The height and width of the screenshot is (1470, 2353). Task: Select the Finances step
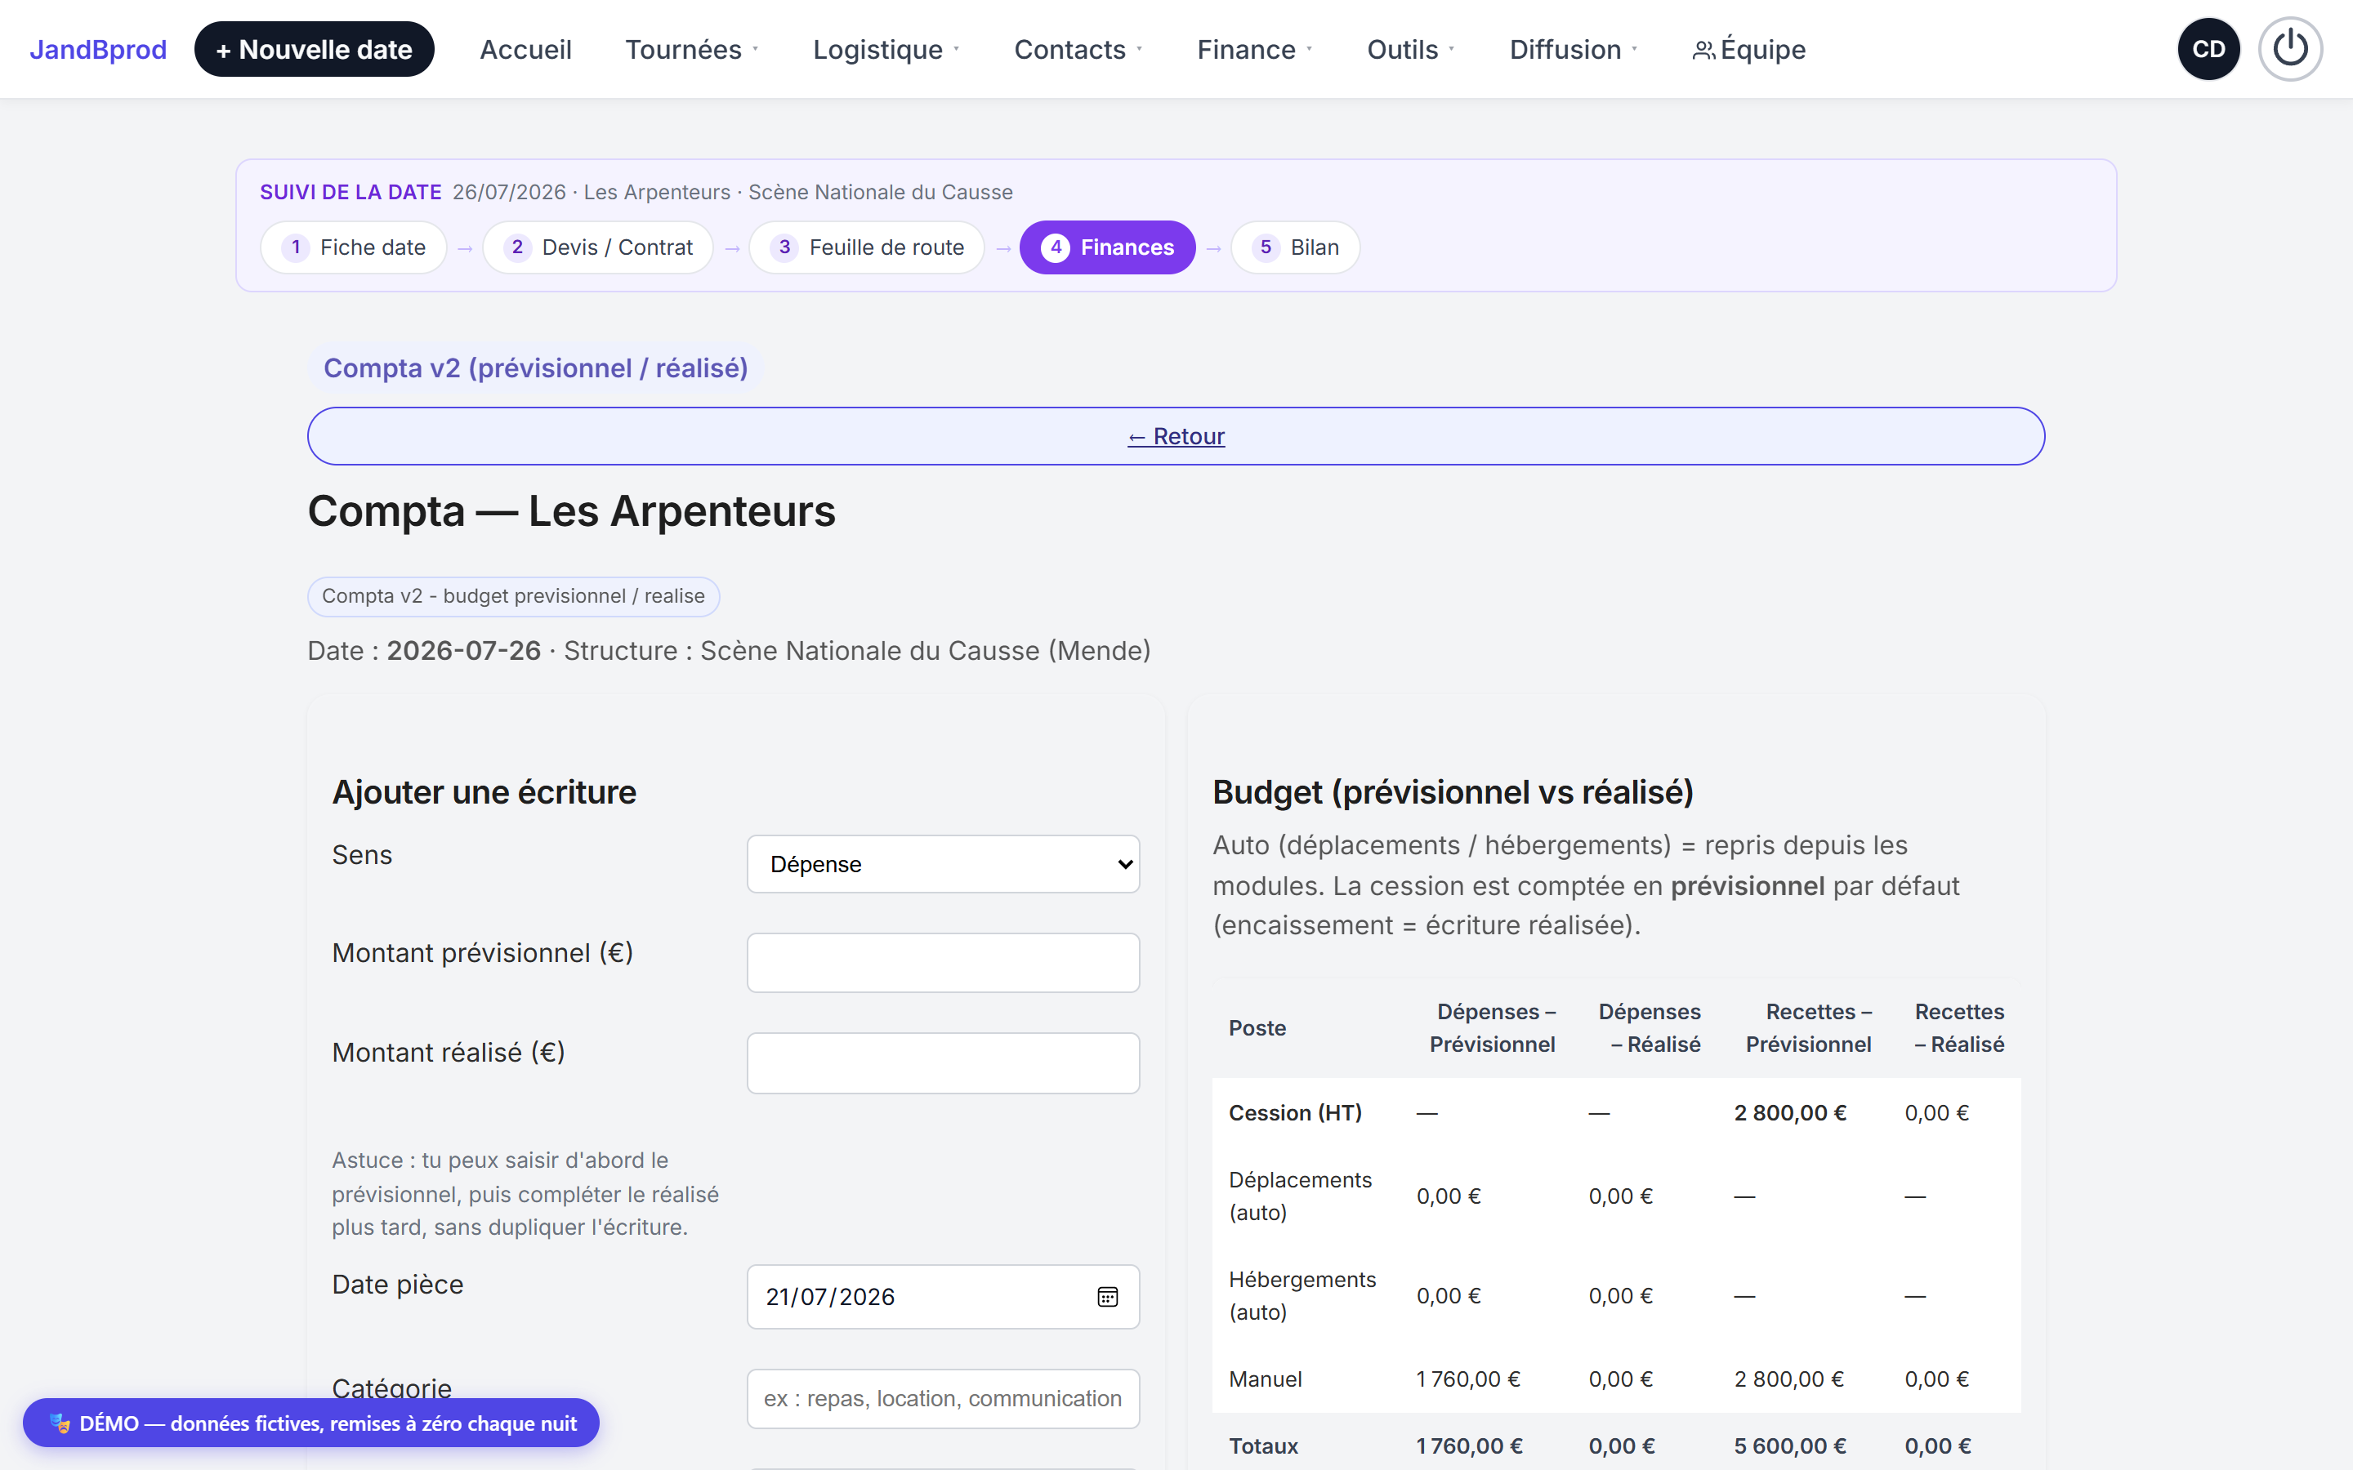click(x=1106, y=247)
